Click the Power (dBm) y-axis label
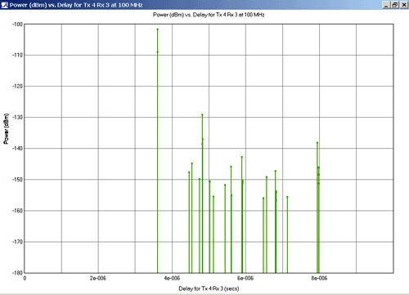409x295 pixels. coord(6,128)
